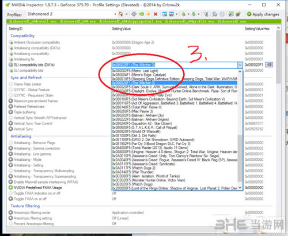Viewport: 288px width, 236px height.
Task: Select the Maximum pre-rendered frames row
Action: pyautogui.click(x=140, y=101)
